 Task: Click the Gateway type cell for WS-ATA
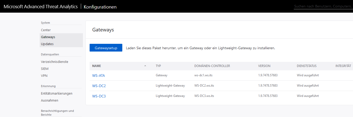click(x=161, y=75)
